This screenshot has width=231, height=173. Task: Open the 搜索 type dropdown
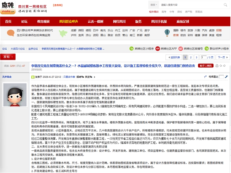tap(154, 5)
